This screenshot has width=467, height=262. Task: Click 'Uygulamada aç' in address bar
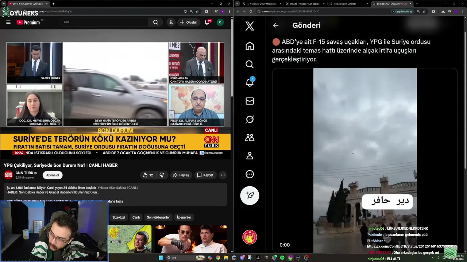[402, 11]
